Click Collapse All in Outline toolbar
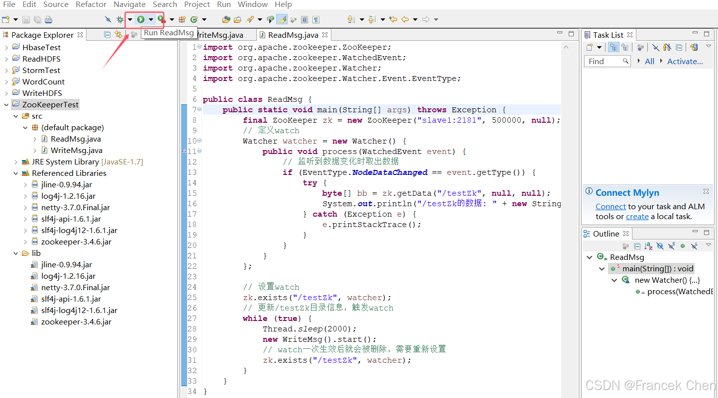Image resolution: width=718 pixels, height=398 pixels. click(637, 246)
